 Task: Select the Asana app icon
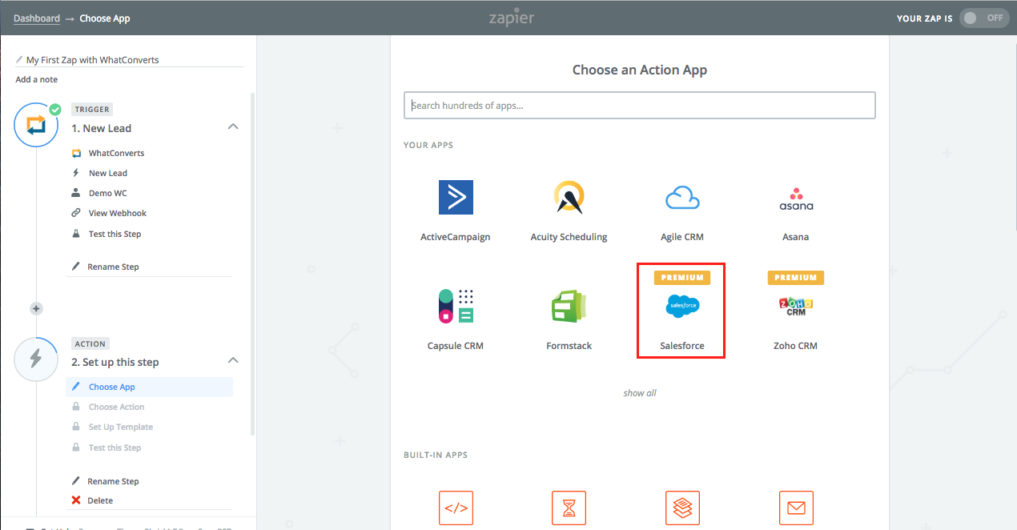pos(796,199)
